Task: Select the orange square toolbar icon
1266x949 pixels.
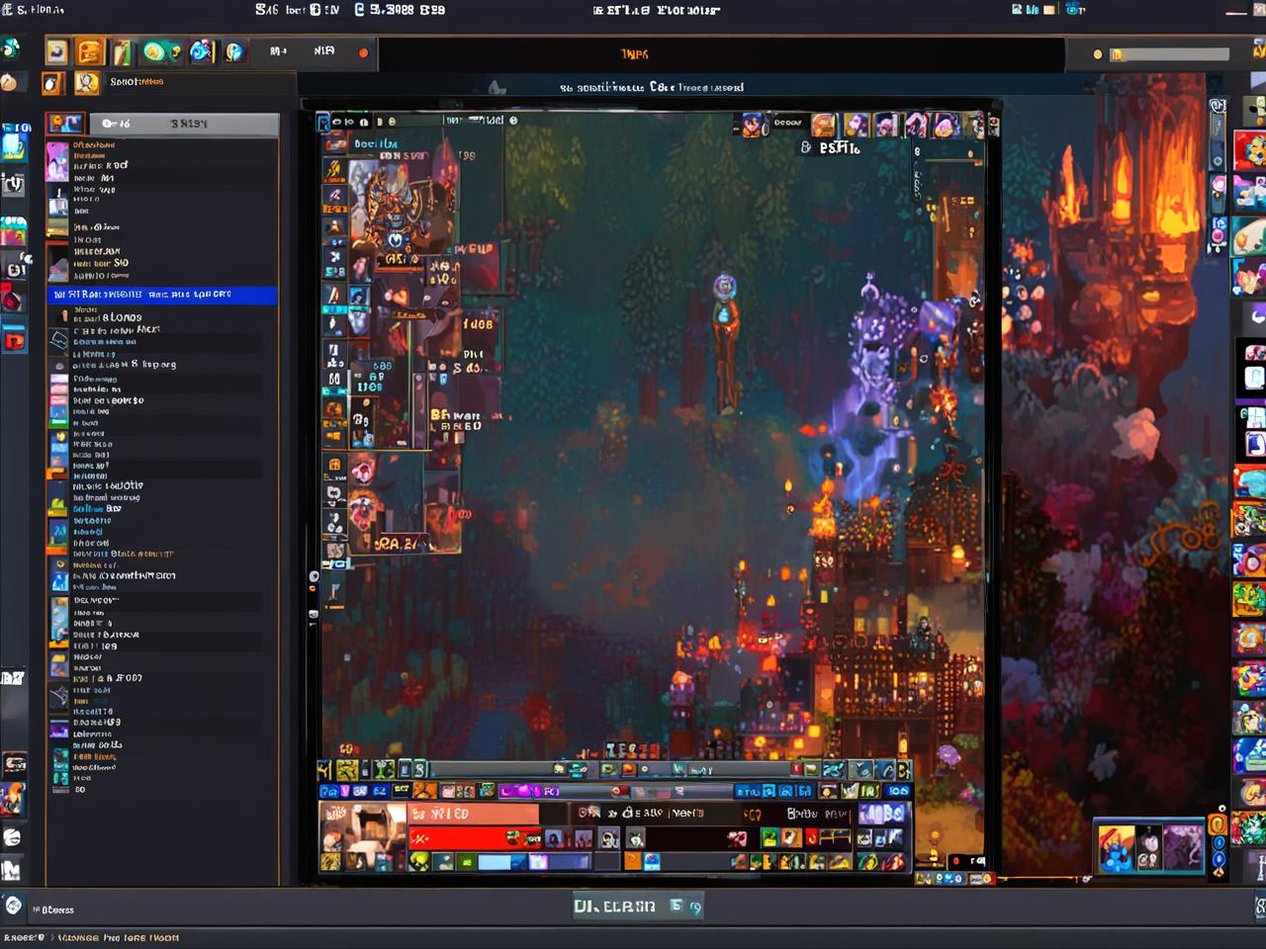Action: pos(90,51)
